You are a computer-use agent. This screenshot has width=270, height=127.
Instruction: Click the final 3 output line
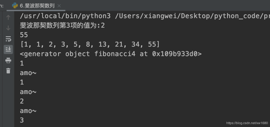coord(22,120)
